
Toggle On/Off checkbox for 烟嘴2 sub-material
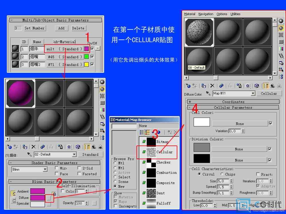coord(92,64)
